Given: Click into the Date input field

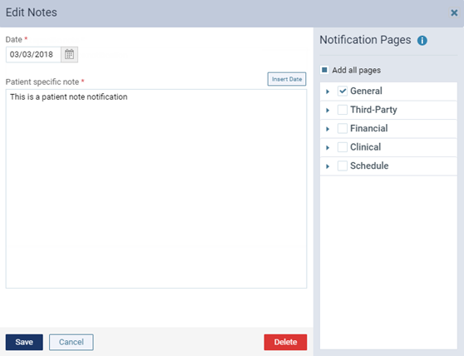Looking at the screenshot, I should point(33,54).
